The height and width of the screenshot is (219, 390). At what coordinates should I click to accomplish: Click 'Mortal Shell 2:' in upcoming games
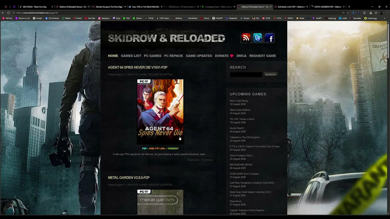(x=237, y=128)
